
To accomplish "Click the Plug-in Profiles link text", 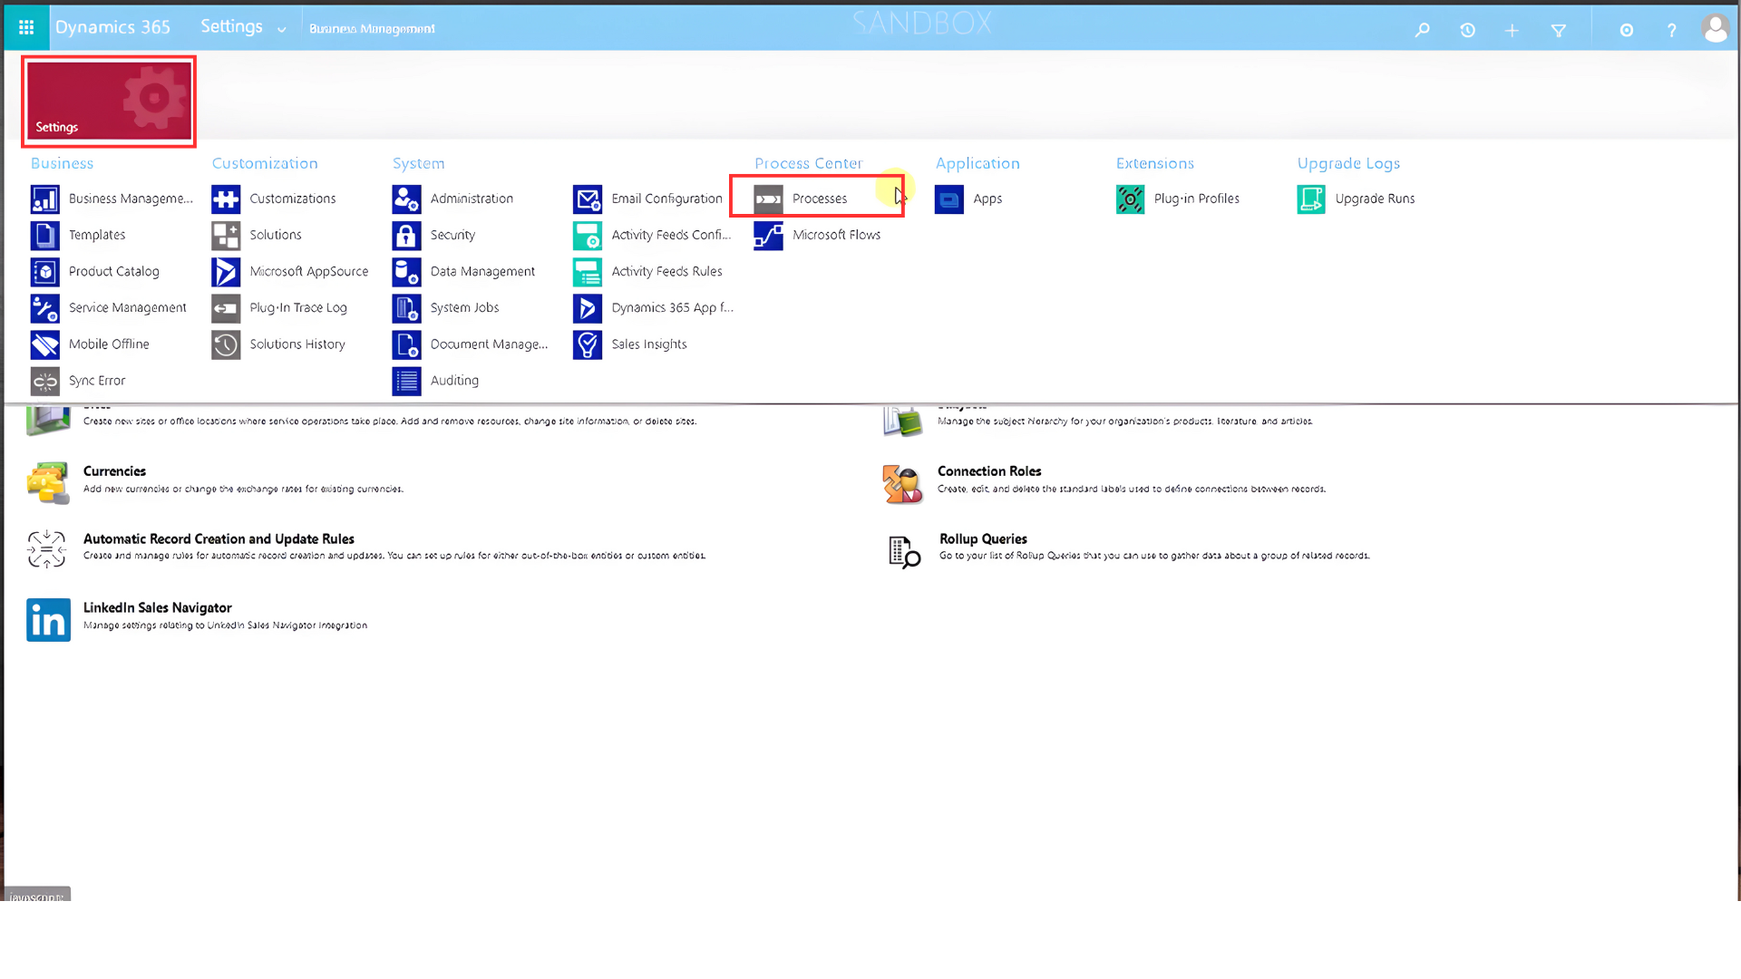I will pyautogui.click(x=1196, y=199).
